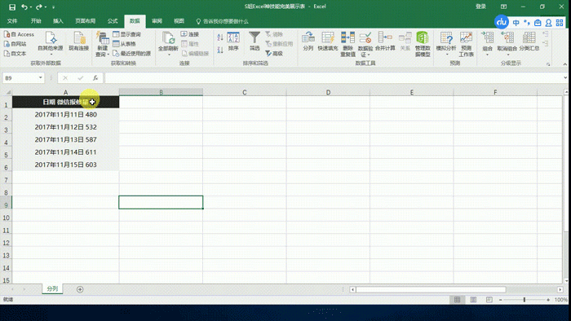Click the Tell me search box
571x321 pixels.
tap(222, 21)
